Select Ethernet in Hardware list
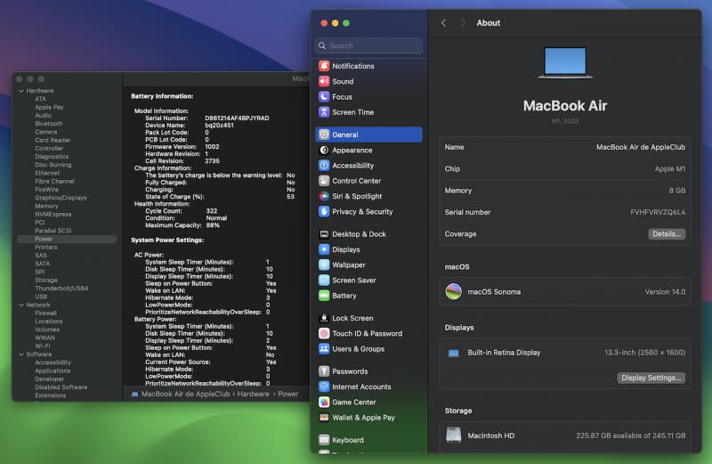Image resolution: width=712 pixels, height=464 pixels. pos(47,173)
